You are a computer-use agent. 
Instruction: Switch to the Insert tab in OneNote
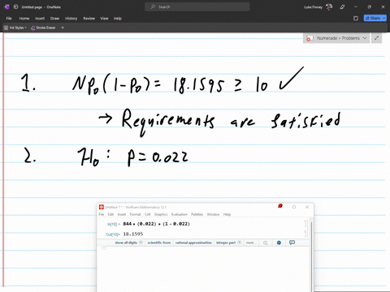40,19
